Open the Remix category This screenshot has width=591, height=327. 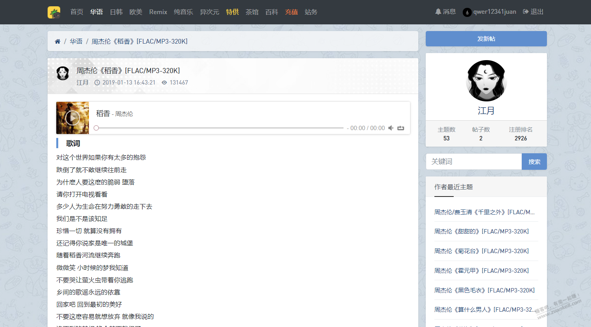click(x=158, y=12)
